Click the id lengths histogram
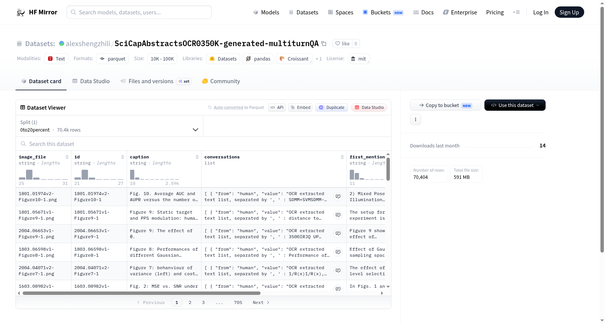This screenshot has height=324, width=605. [x=99, y=174]
